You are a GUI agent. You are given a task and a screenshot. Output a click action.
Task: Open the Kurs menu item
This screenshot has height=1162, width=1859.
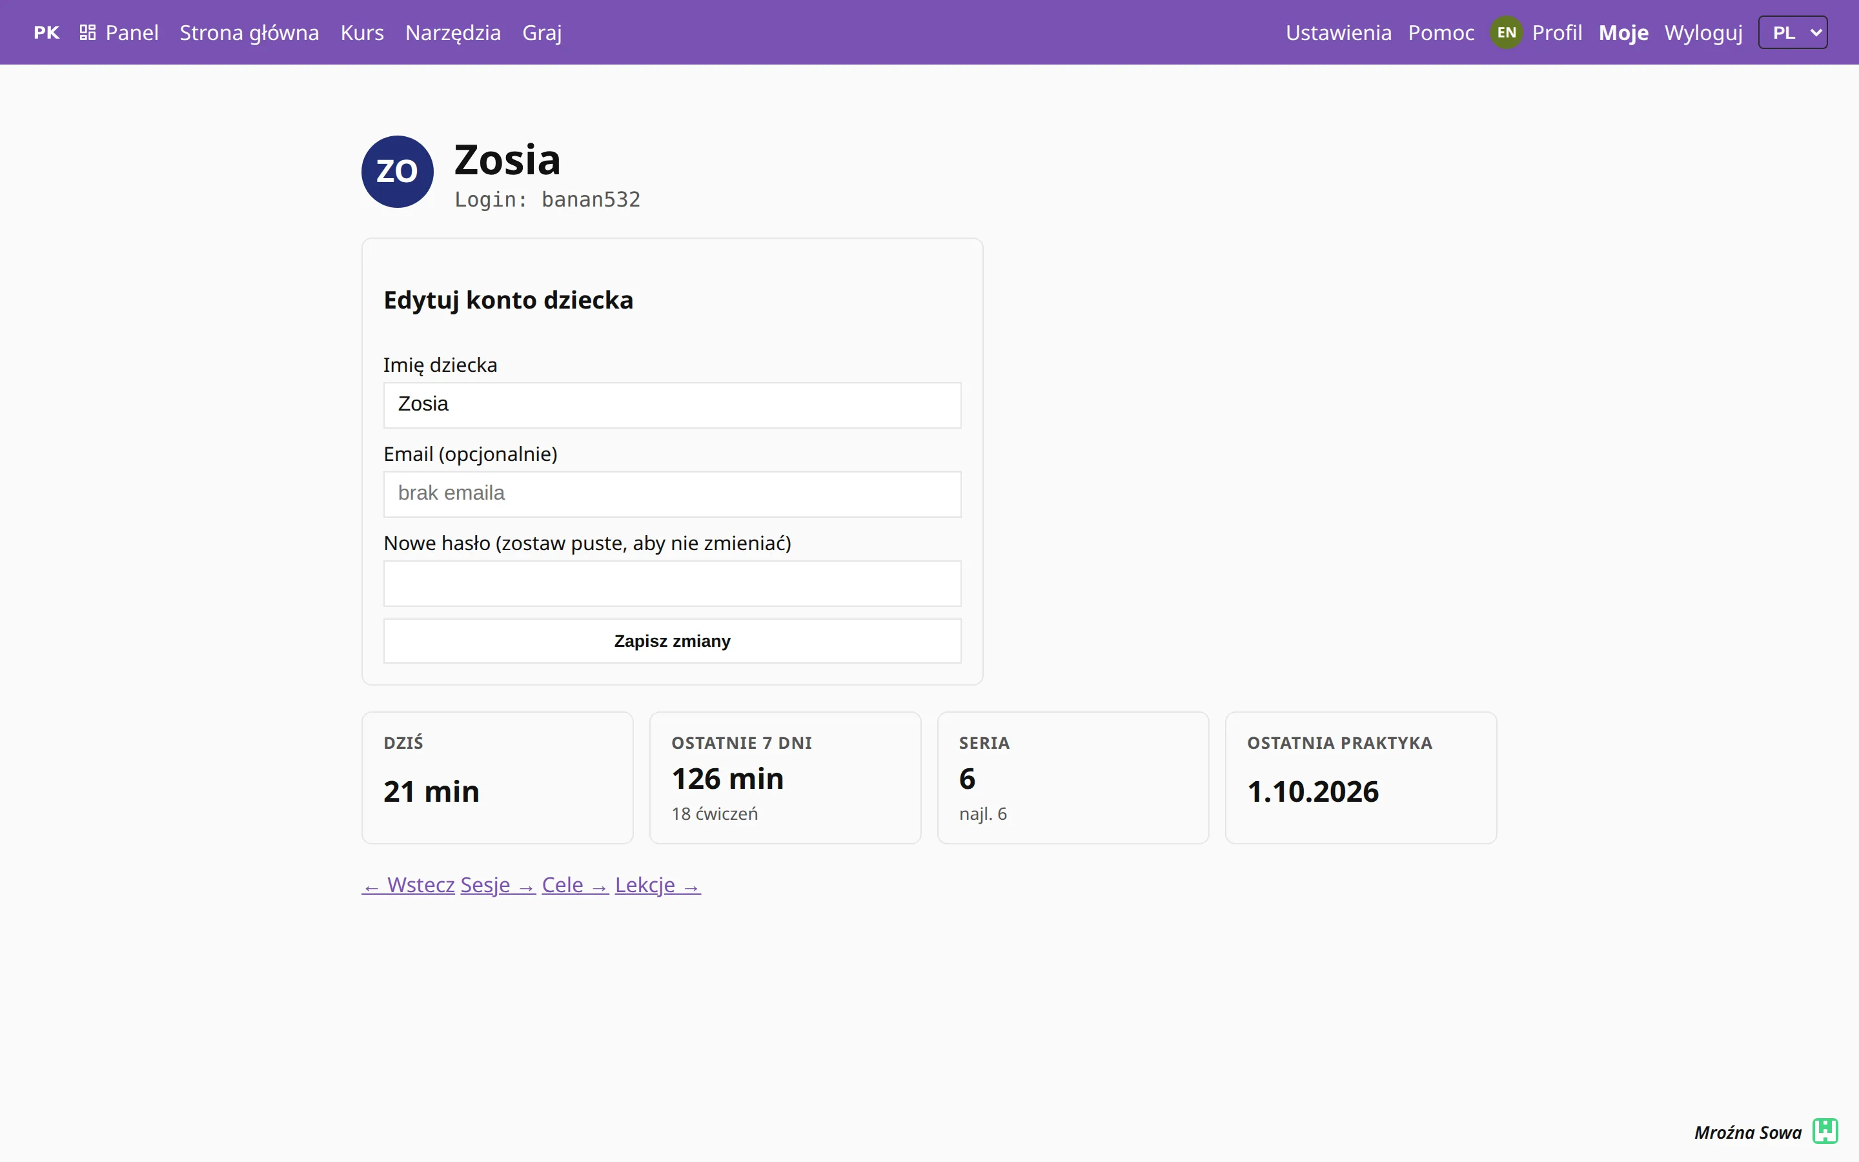(362, 32)
